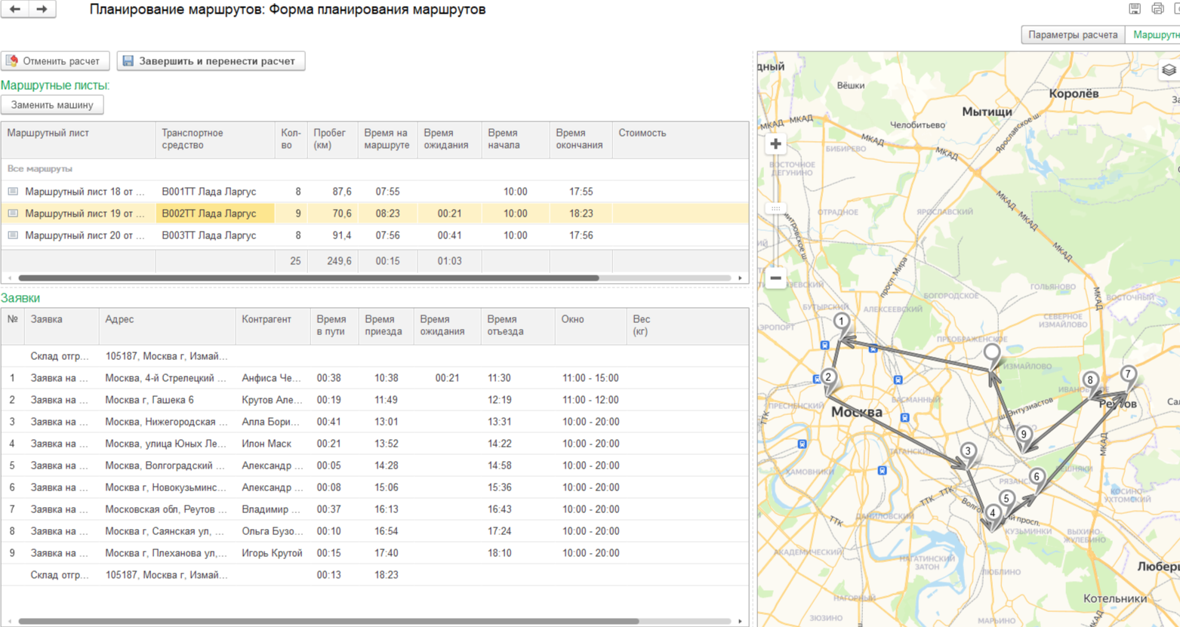Screen dimensions: 1180x627
Task: Zoom in the map with plus button
Action: click(775, 144)
